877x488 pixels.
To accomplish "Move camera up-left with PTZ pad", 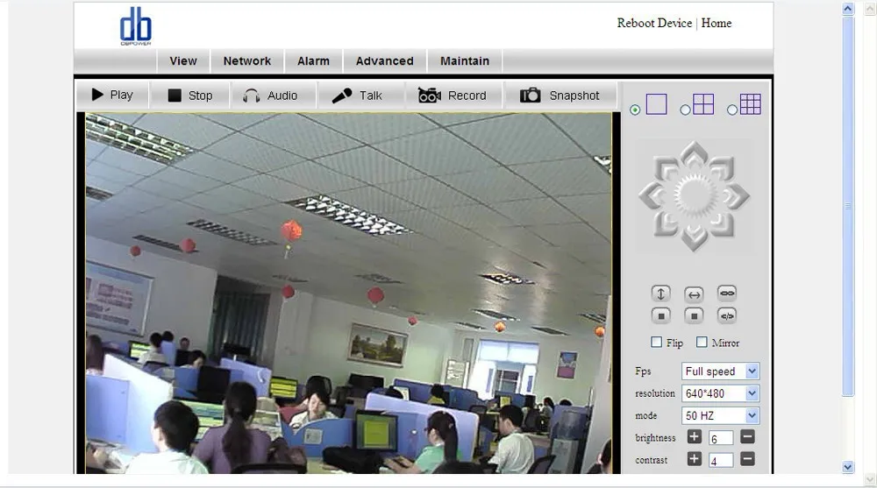I will (x=666, y=167).
